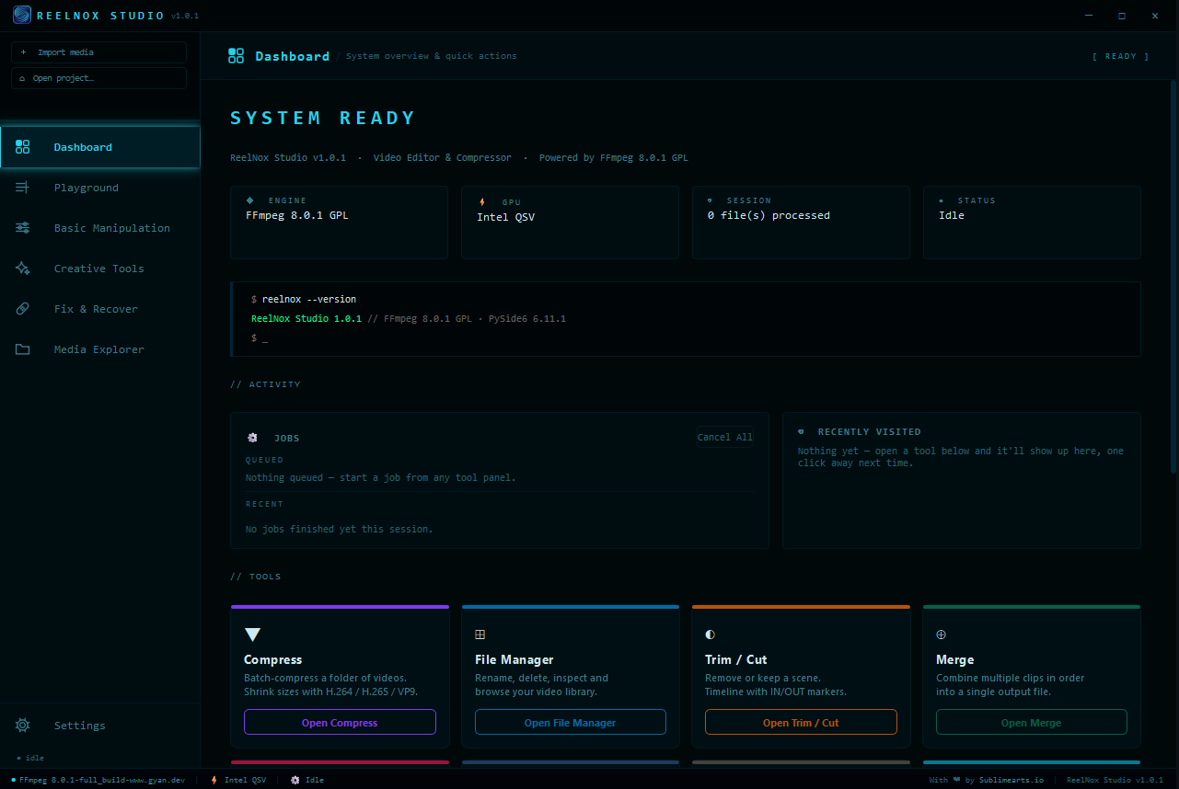Minimize the ReelNox Studio window
1179x789 pixels.
tap(1090, 16)
